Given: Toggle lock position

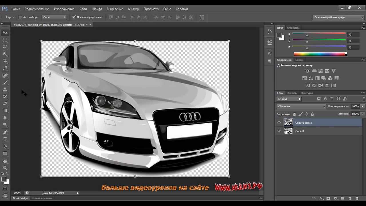Looking at the screenshot, I should (x=306, y=114).
